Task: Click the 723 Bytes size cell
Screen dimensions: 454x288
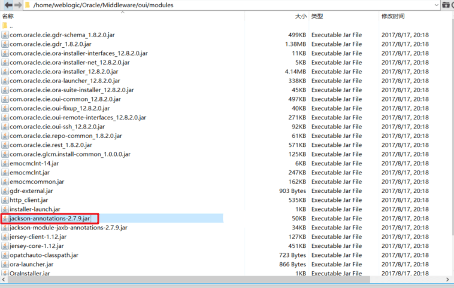Action: (x=293, y=255)
